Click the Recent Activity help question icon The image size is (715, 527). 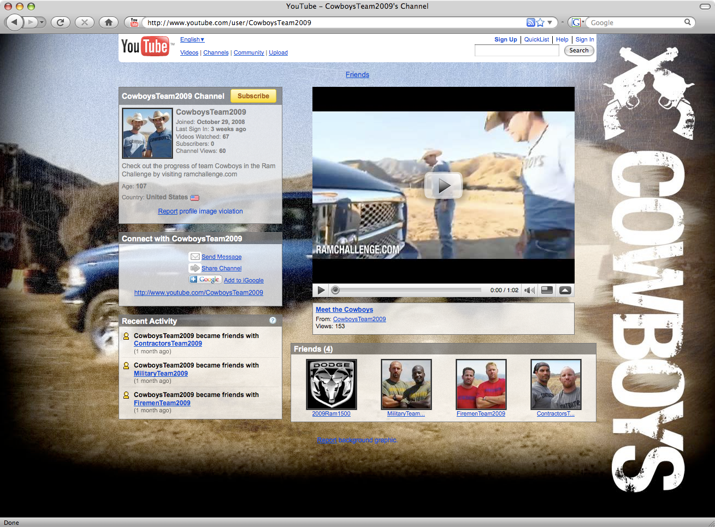coord(273,321)
